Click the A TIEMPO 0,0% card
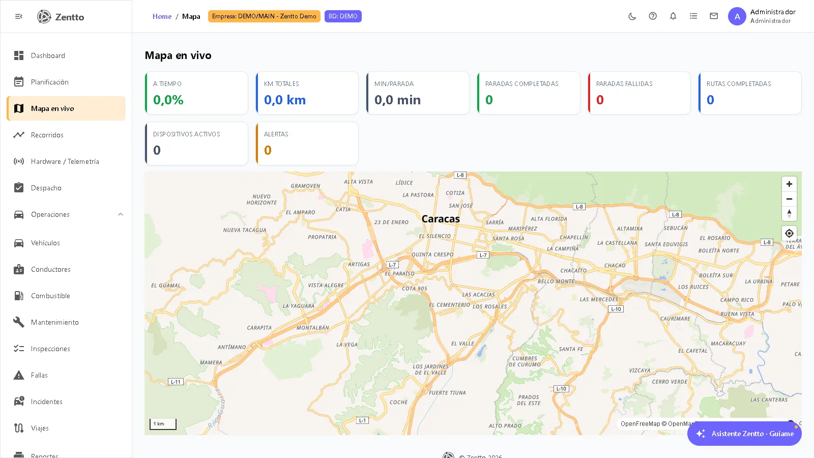814x458 pixels. (196, 93)
